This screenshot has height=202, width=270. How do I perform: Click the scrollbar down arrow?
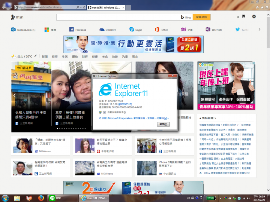point(268,190)
